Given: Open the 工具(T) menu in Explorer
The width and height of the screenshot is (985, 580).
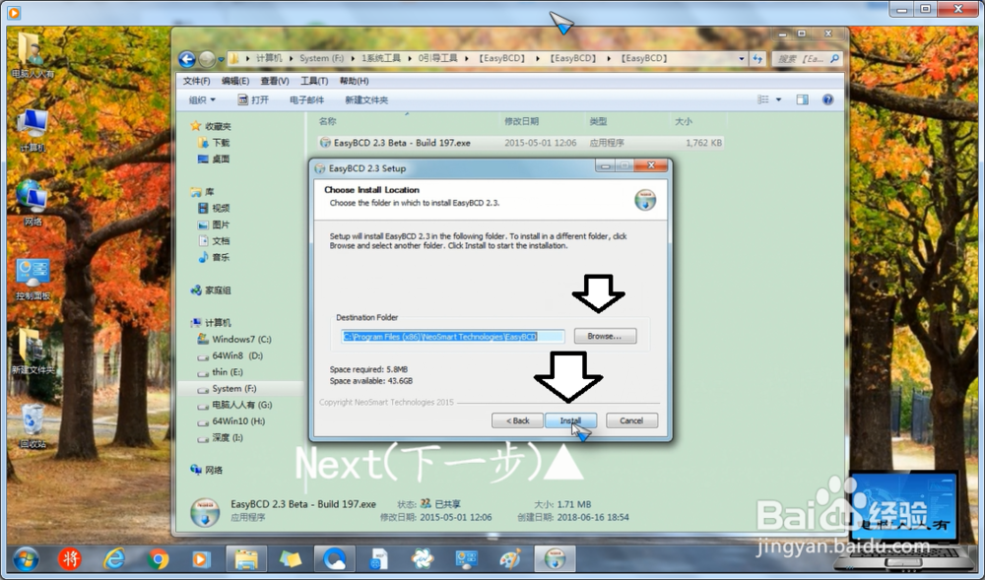Looking at the screenshot, I should point(314,81).
